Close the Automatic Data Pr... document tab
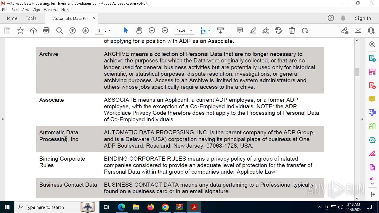Viewport: 379px width, 213px height. [94, 18]
